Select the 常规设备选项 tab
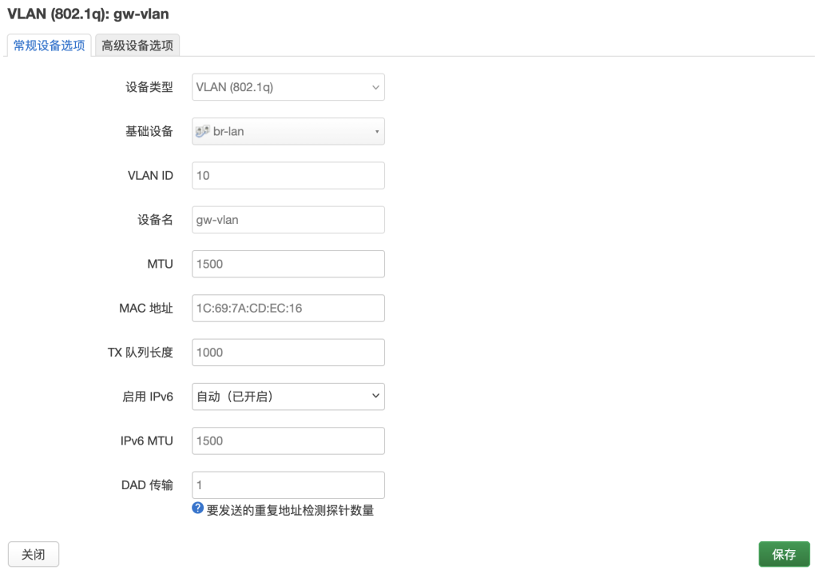Viewport: 818px width, 574px height. tap(48, 46)
